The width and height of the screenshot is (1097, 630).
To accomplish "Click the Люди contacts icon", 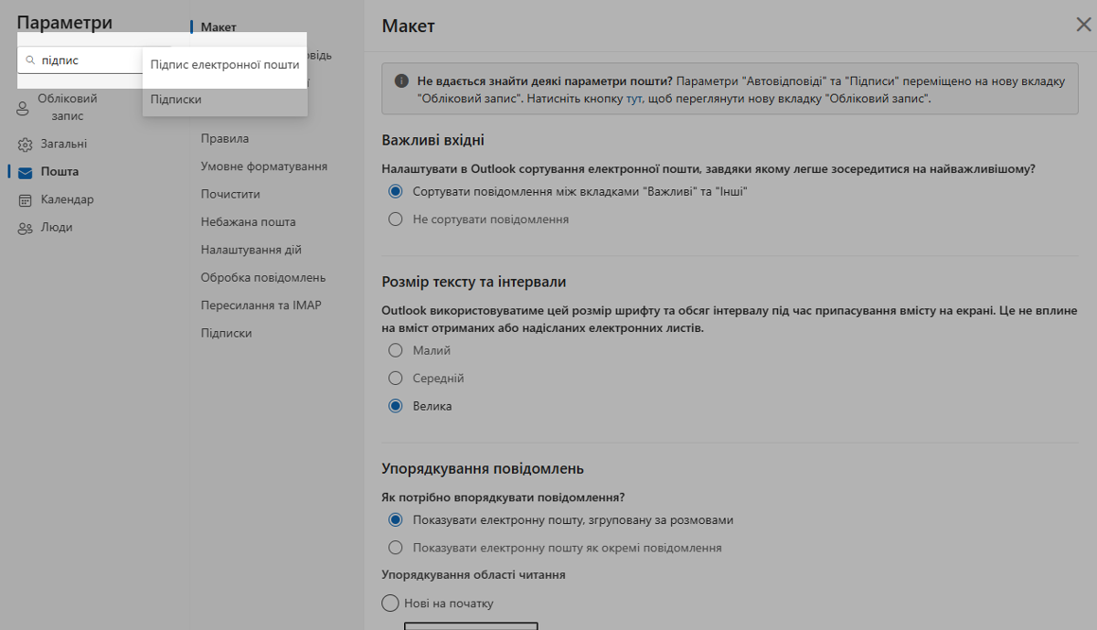I will coord(25,228).
